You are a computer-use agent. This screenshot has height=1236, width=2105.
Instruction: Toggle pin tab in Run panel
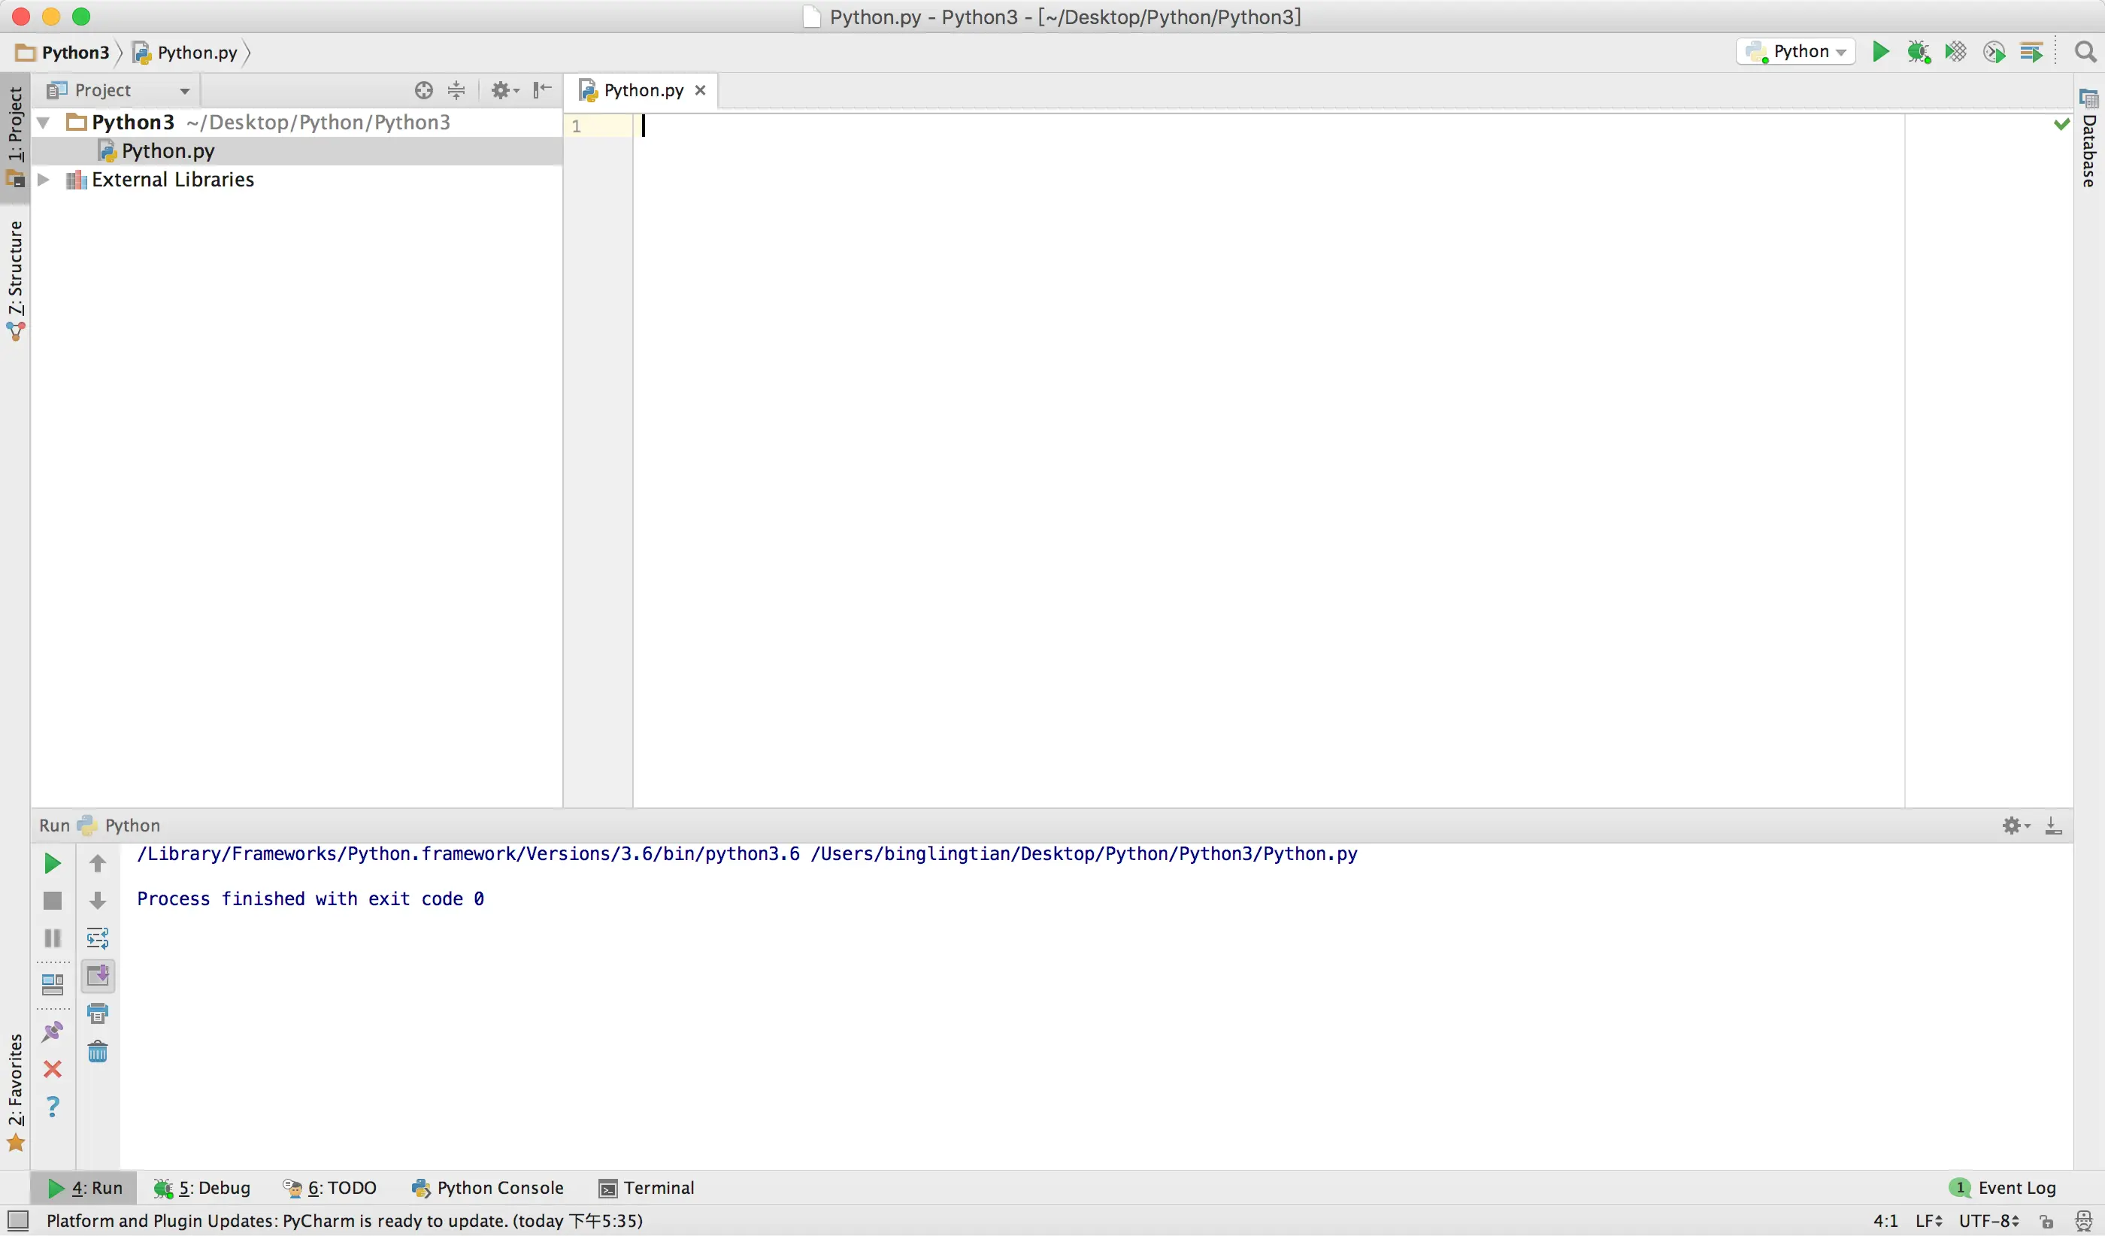52,1032
